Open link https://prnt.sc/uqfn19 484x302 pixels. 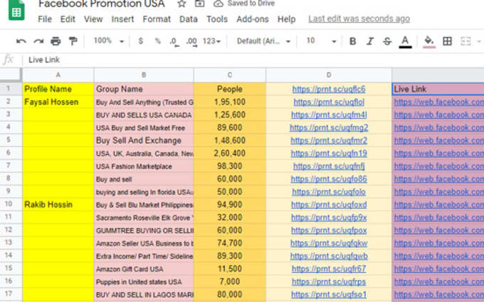click(329, 153)
